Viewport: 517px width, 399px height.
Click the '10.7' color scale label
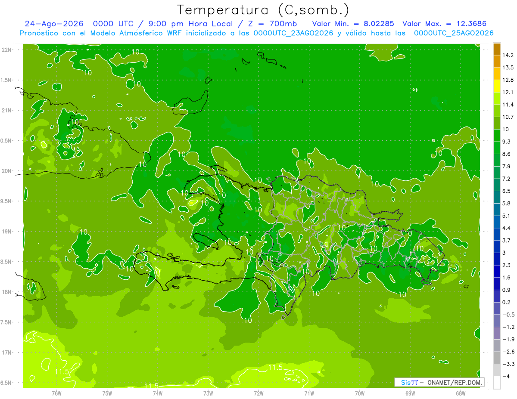(508, 117)
